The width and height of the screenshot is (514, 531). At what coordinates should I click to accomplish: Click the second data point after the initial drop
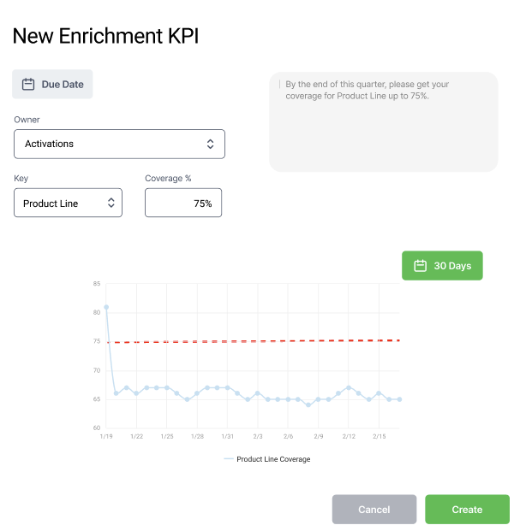point(127,387)
